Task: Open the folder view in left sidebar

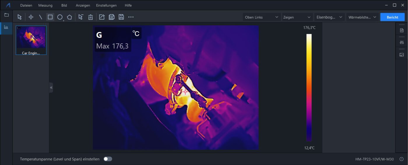Action: tap(6, 15)
